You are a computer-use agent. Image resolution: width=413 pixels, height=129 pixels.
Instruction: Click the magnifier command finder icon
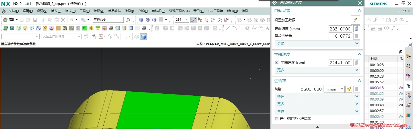(x=128, y=20)
